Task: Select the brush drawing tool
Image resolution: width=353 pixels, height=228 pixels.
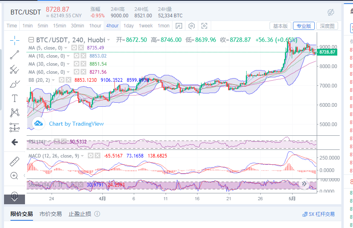Action: [x=15, y=84]
